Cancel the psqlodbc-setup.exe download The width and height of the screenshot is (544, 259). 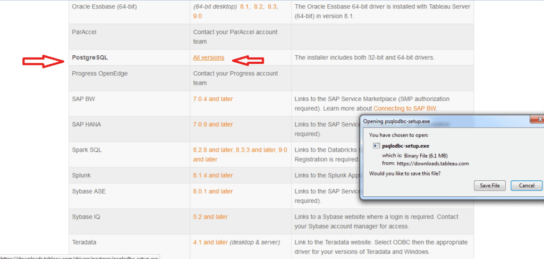point(526,186)
